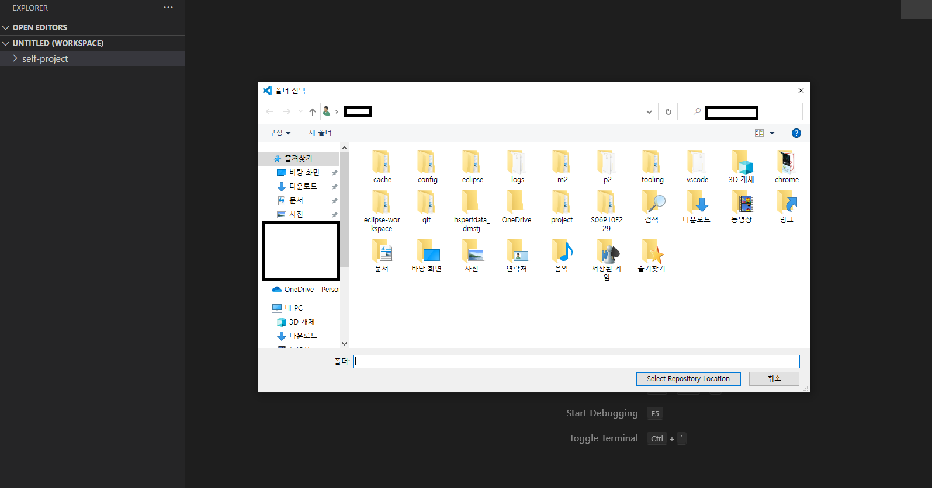The width and height of the screenshot is (932, 488).
Task: Click Select Repository Location button
Action: pyautogui.click(x=688, y=379)
